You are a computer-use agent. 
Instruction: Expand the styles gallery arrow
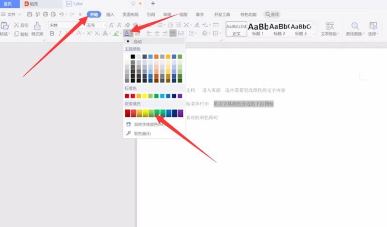point(314,34)
